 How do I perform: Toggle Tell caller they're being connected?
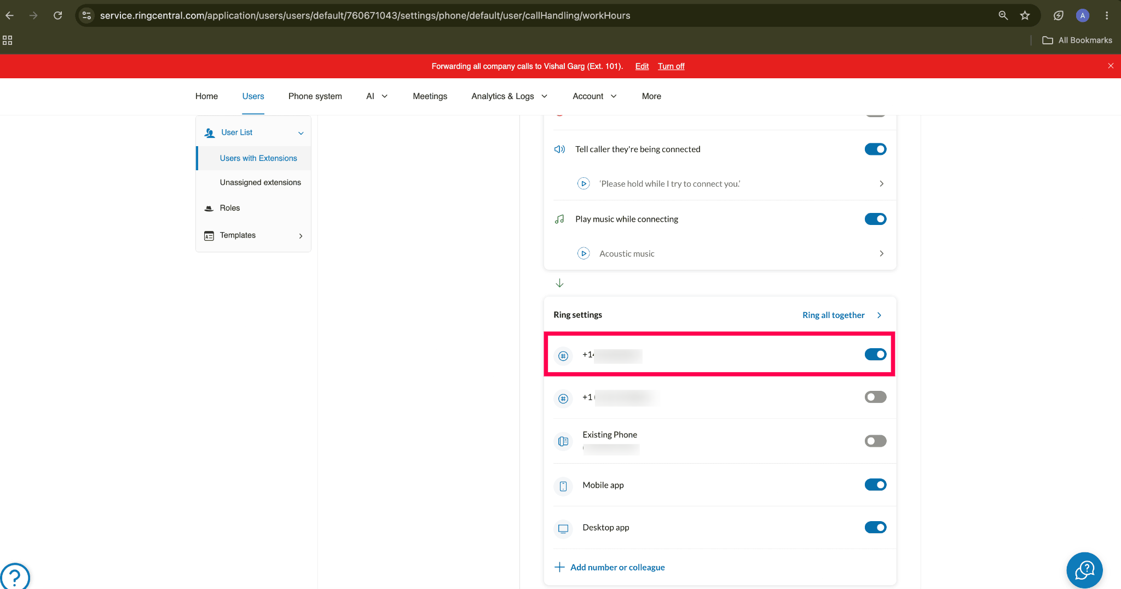click(875, 149)
